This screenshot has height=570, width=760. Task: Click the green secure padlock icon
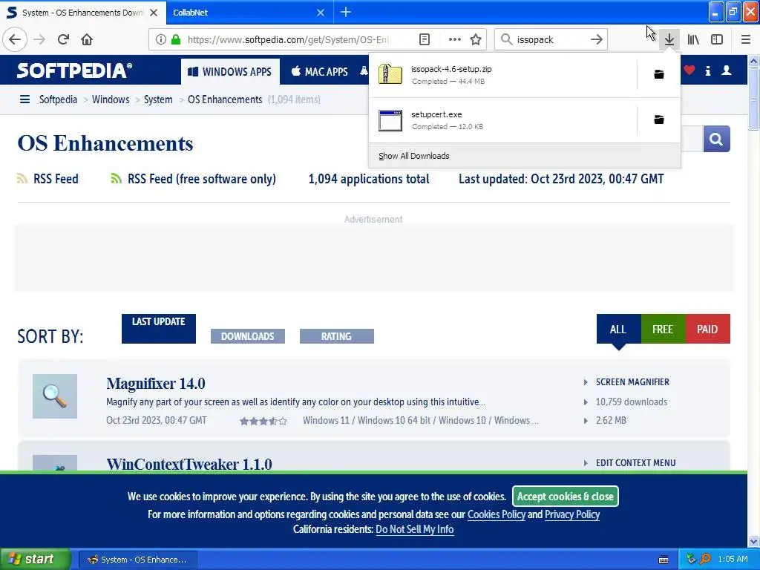point(175,39)
